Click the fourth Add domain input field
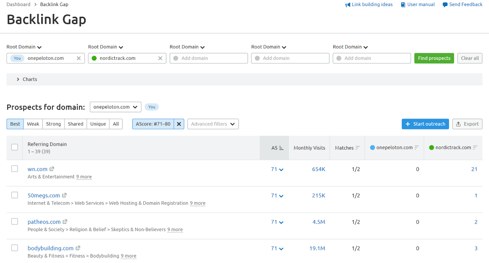This screenshot has height=263, width=489. (290, 58)
